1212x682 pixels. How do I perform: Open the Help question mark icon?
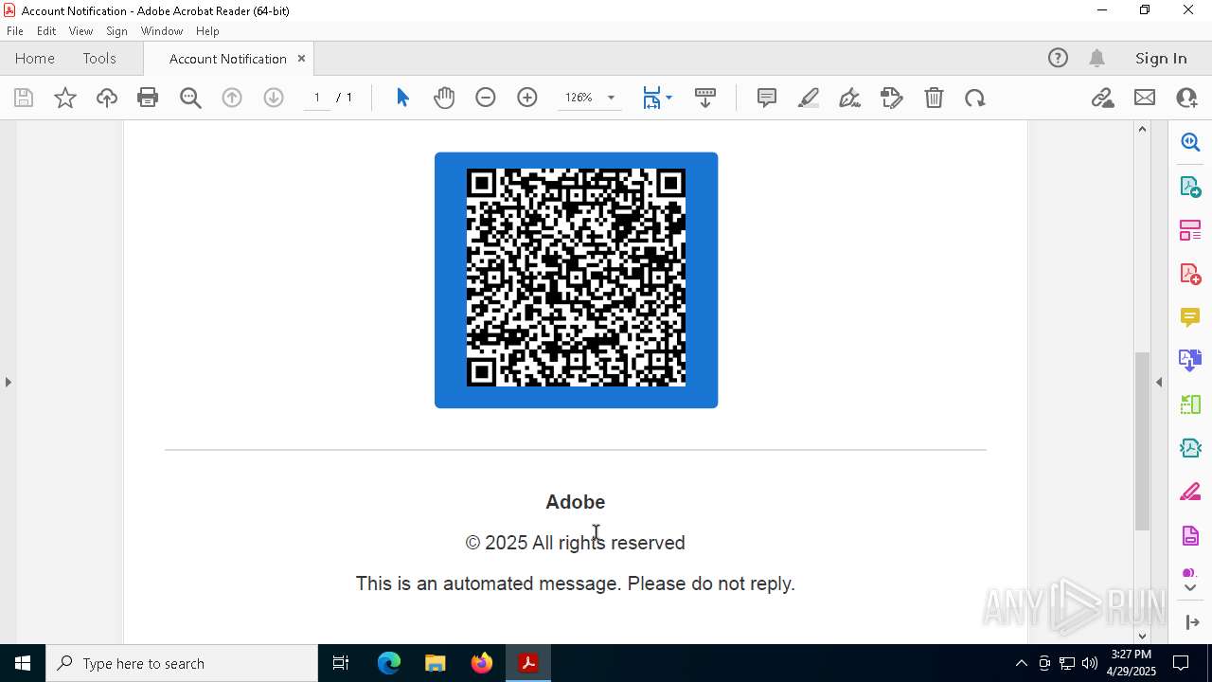coord(1058,58)
